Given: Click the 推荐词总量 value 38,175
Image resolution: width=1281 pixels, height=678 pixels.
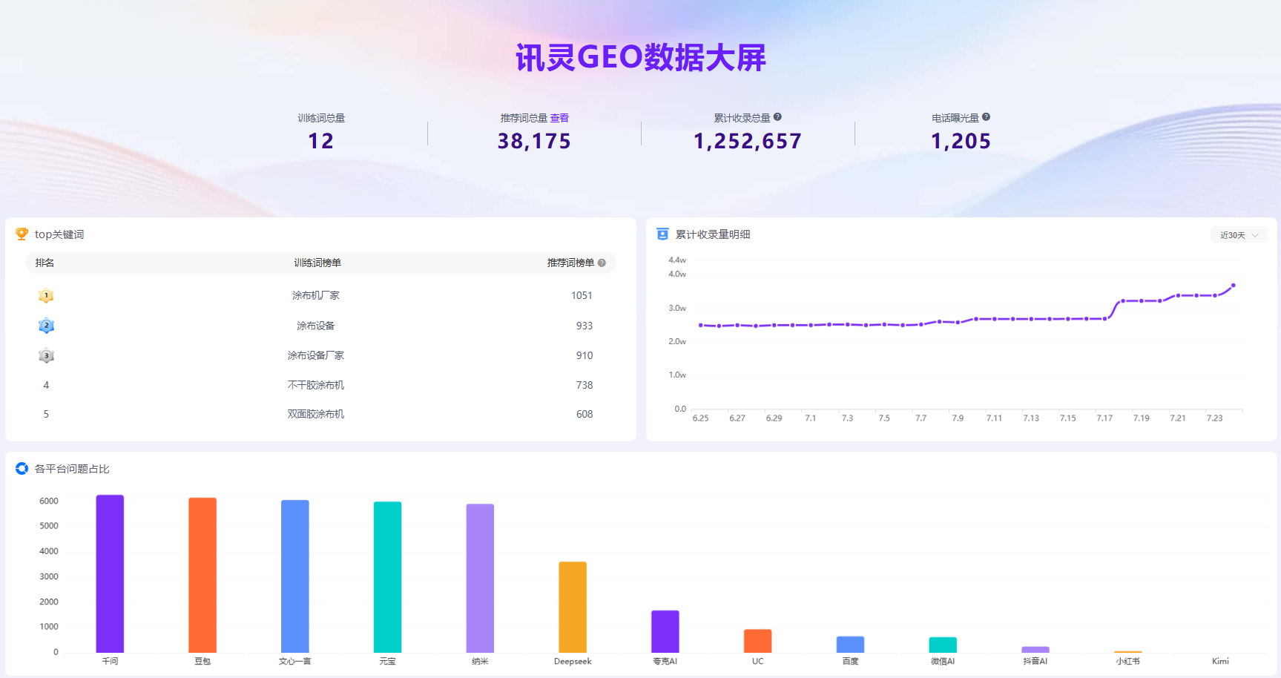Looking at the screenshot, I should [534, 141].
